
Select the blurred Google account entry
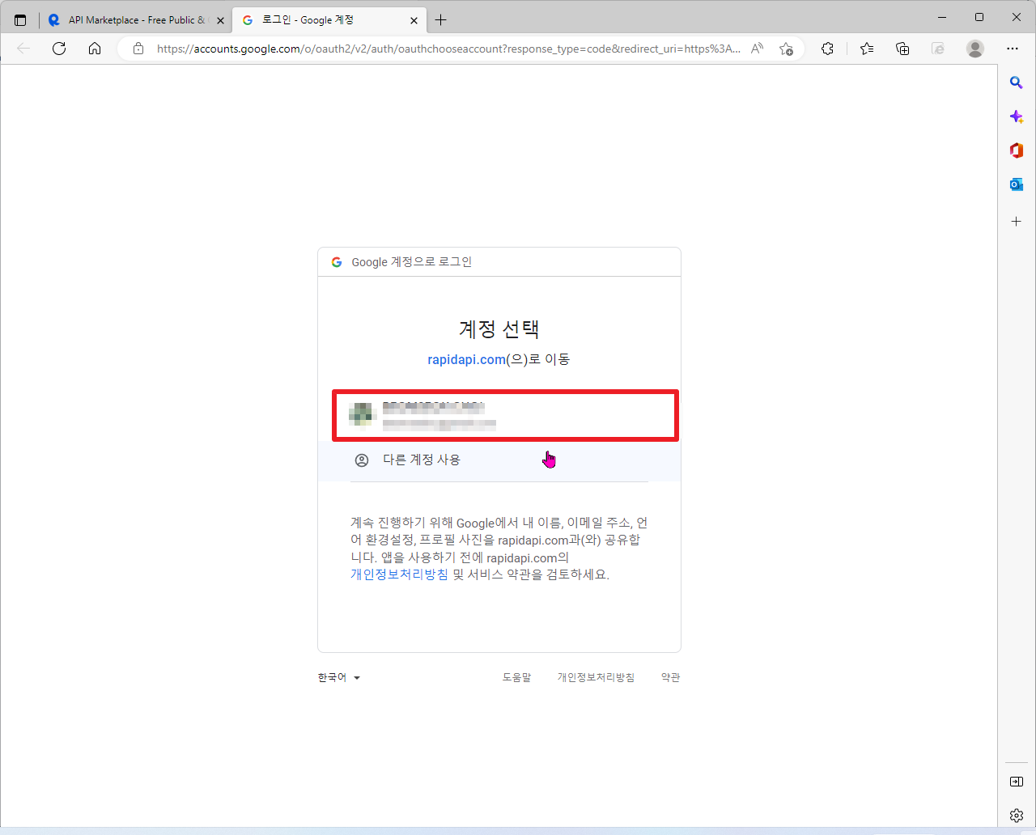point(505,415)
